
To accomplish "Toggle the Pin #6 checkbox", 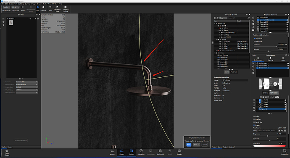I will coord(260,100).
